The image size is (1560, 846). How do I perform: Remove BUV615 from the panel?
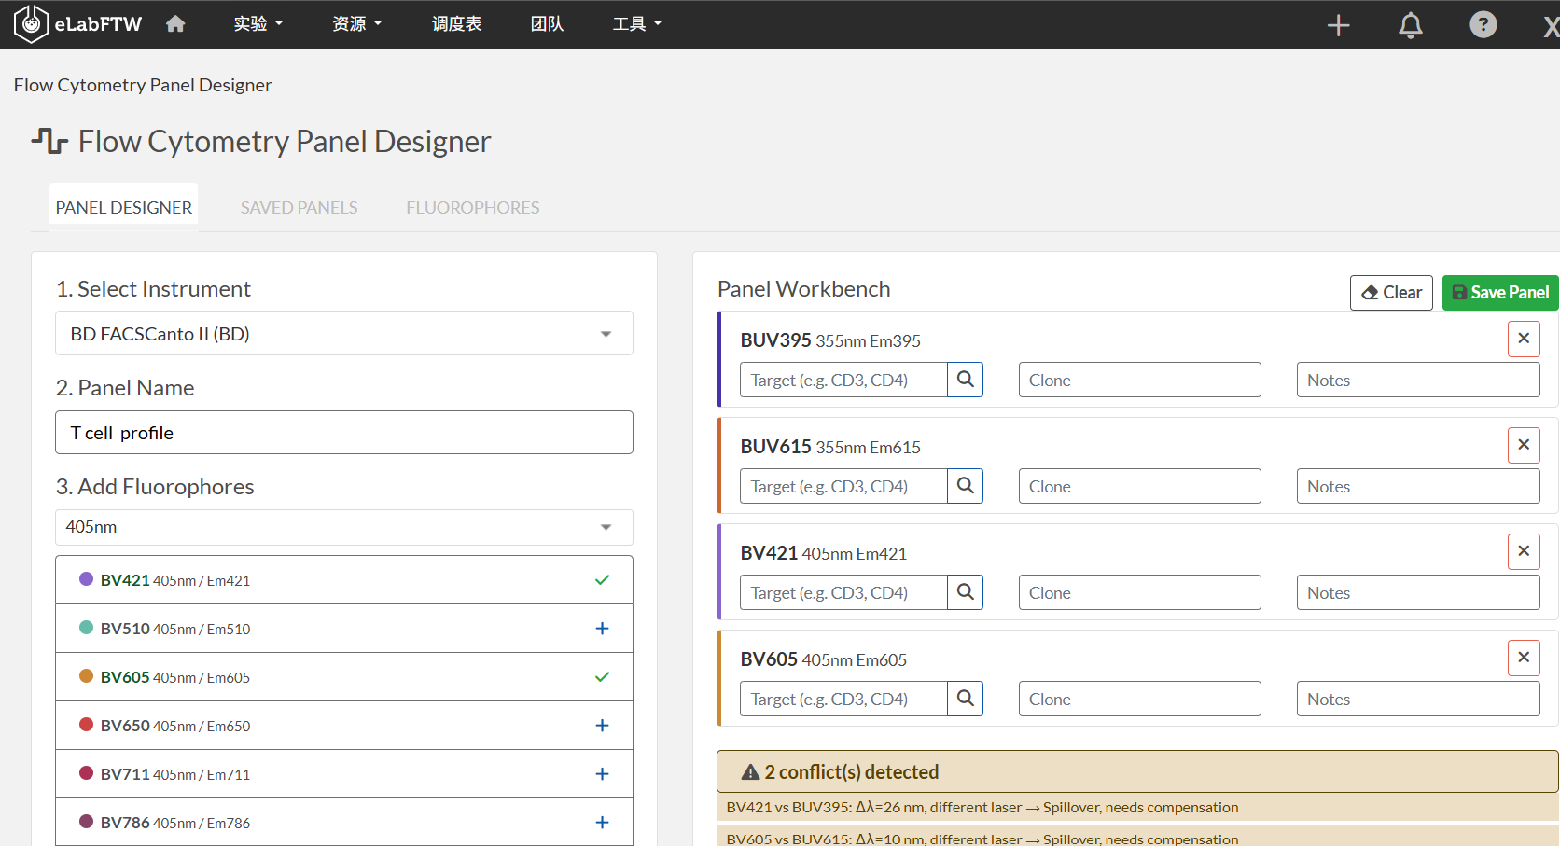click(1524, 445)
